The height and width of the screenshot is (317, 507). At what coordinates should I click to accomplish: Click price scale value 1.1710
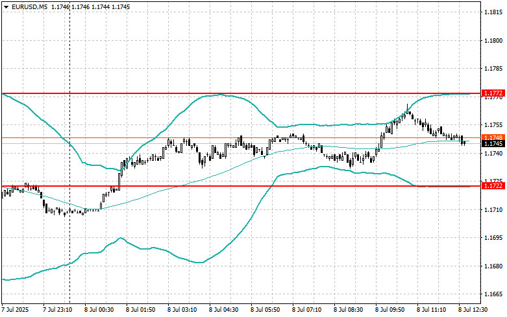click(493, 210)
